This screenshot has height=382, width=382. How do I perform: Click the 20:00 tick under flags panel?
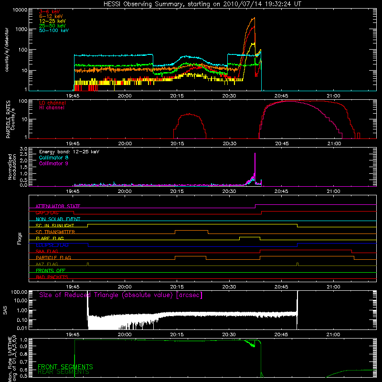click(125, 287)
